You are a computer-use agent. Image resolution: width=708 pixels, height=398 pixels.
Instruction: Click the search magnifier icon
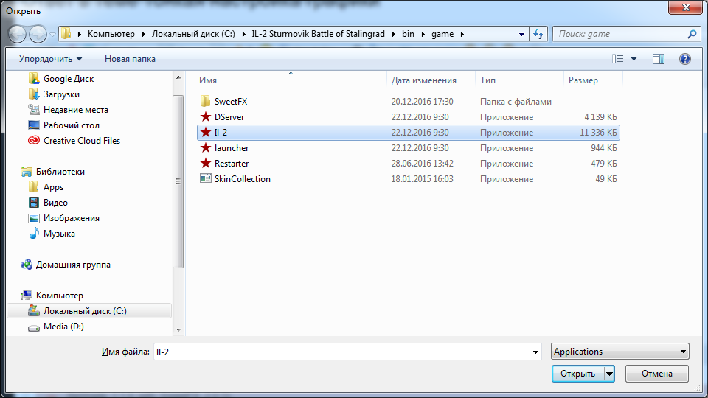692,34
